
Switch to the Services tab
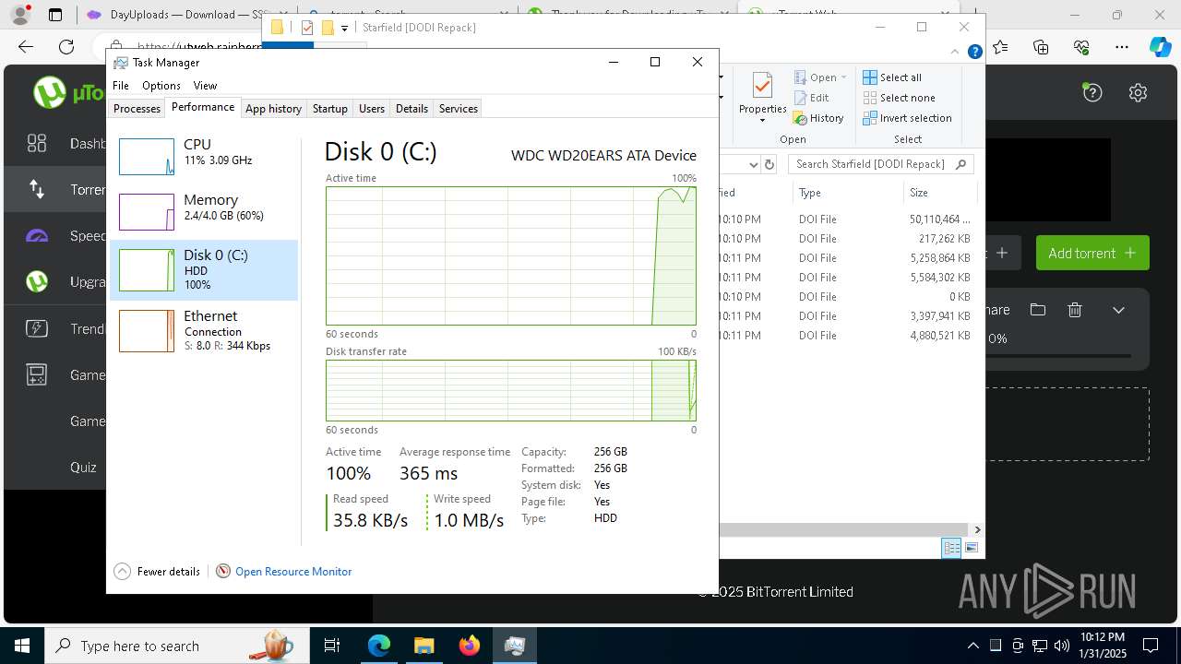[x=459, y=109]
